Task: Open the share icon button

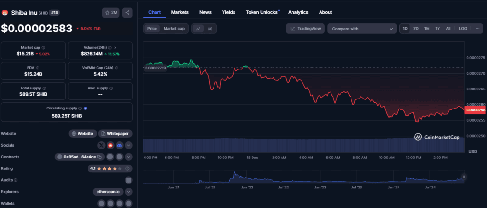Action: [127, 13]
